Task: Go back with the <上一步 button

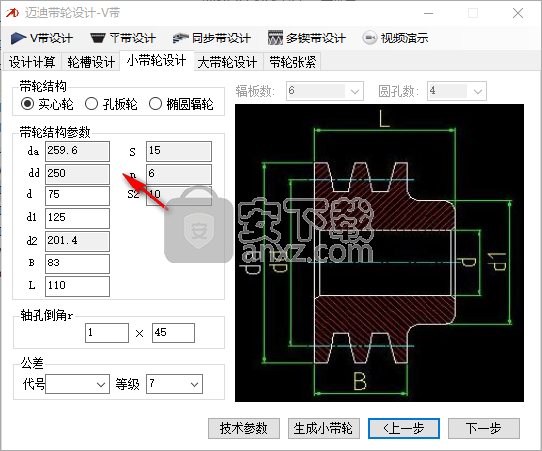Action: click(x=404, y=428)
